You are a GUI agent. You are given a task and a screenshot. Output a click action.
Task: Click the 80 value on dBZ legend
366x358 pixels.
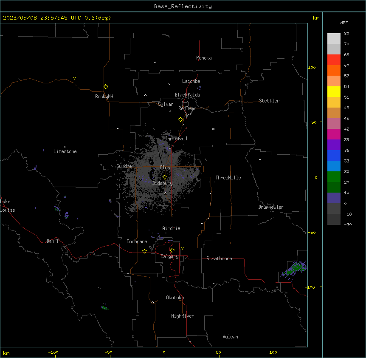(x=346, y=34)
